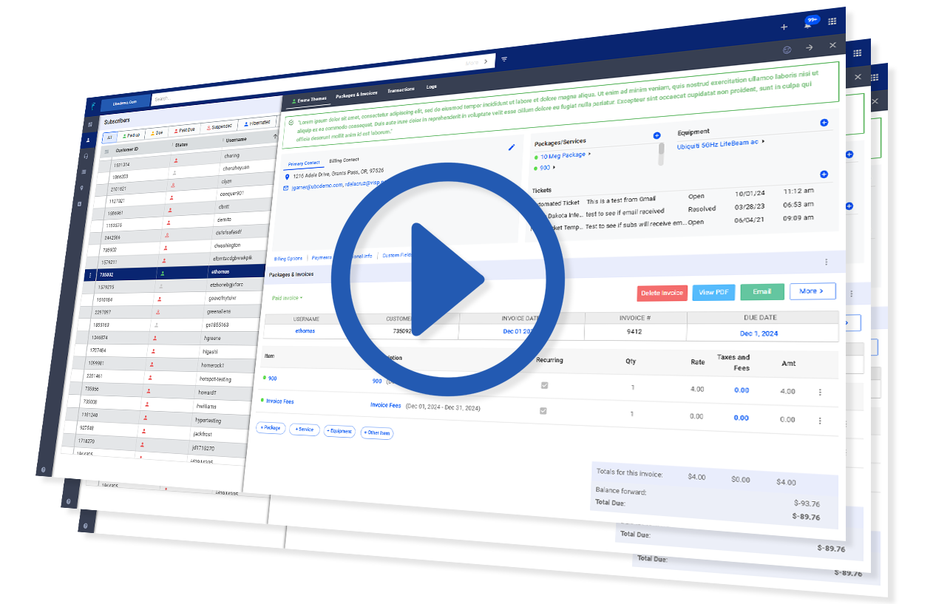Click the envelope icon beside email addresses
The width and height of the screenshot is (950, 604).
pos(285,189)
